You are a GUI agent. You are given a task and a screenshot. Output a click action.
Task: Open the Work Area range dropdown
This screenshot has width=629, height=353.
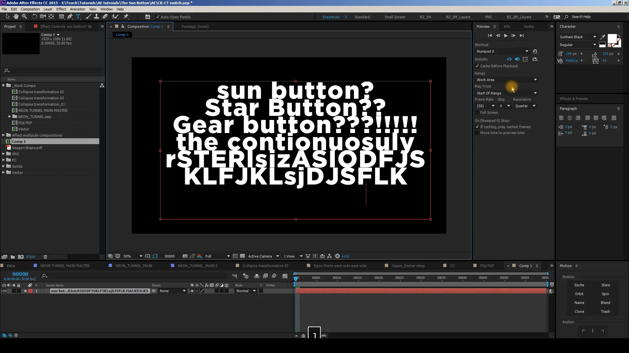point(506,80)
